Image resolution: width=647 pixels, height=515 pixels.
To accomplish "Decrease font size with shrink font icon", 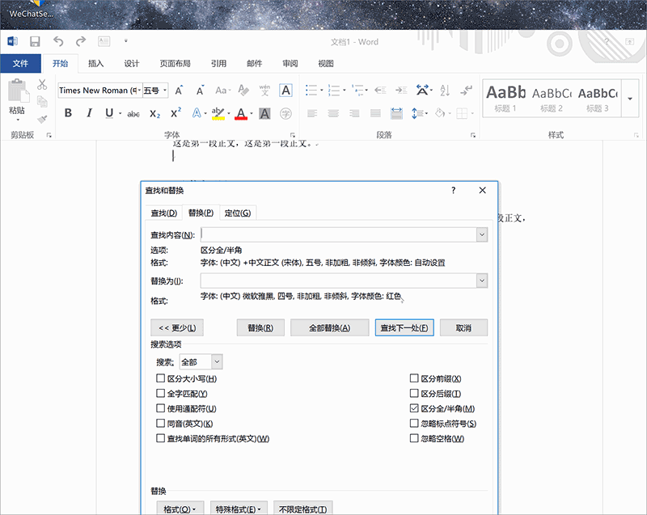I will coord(200,91).
